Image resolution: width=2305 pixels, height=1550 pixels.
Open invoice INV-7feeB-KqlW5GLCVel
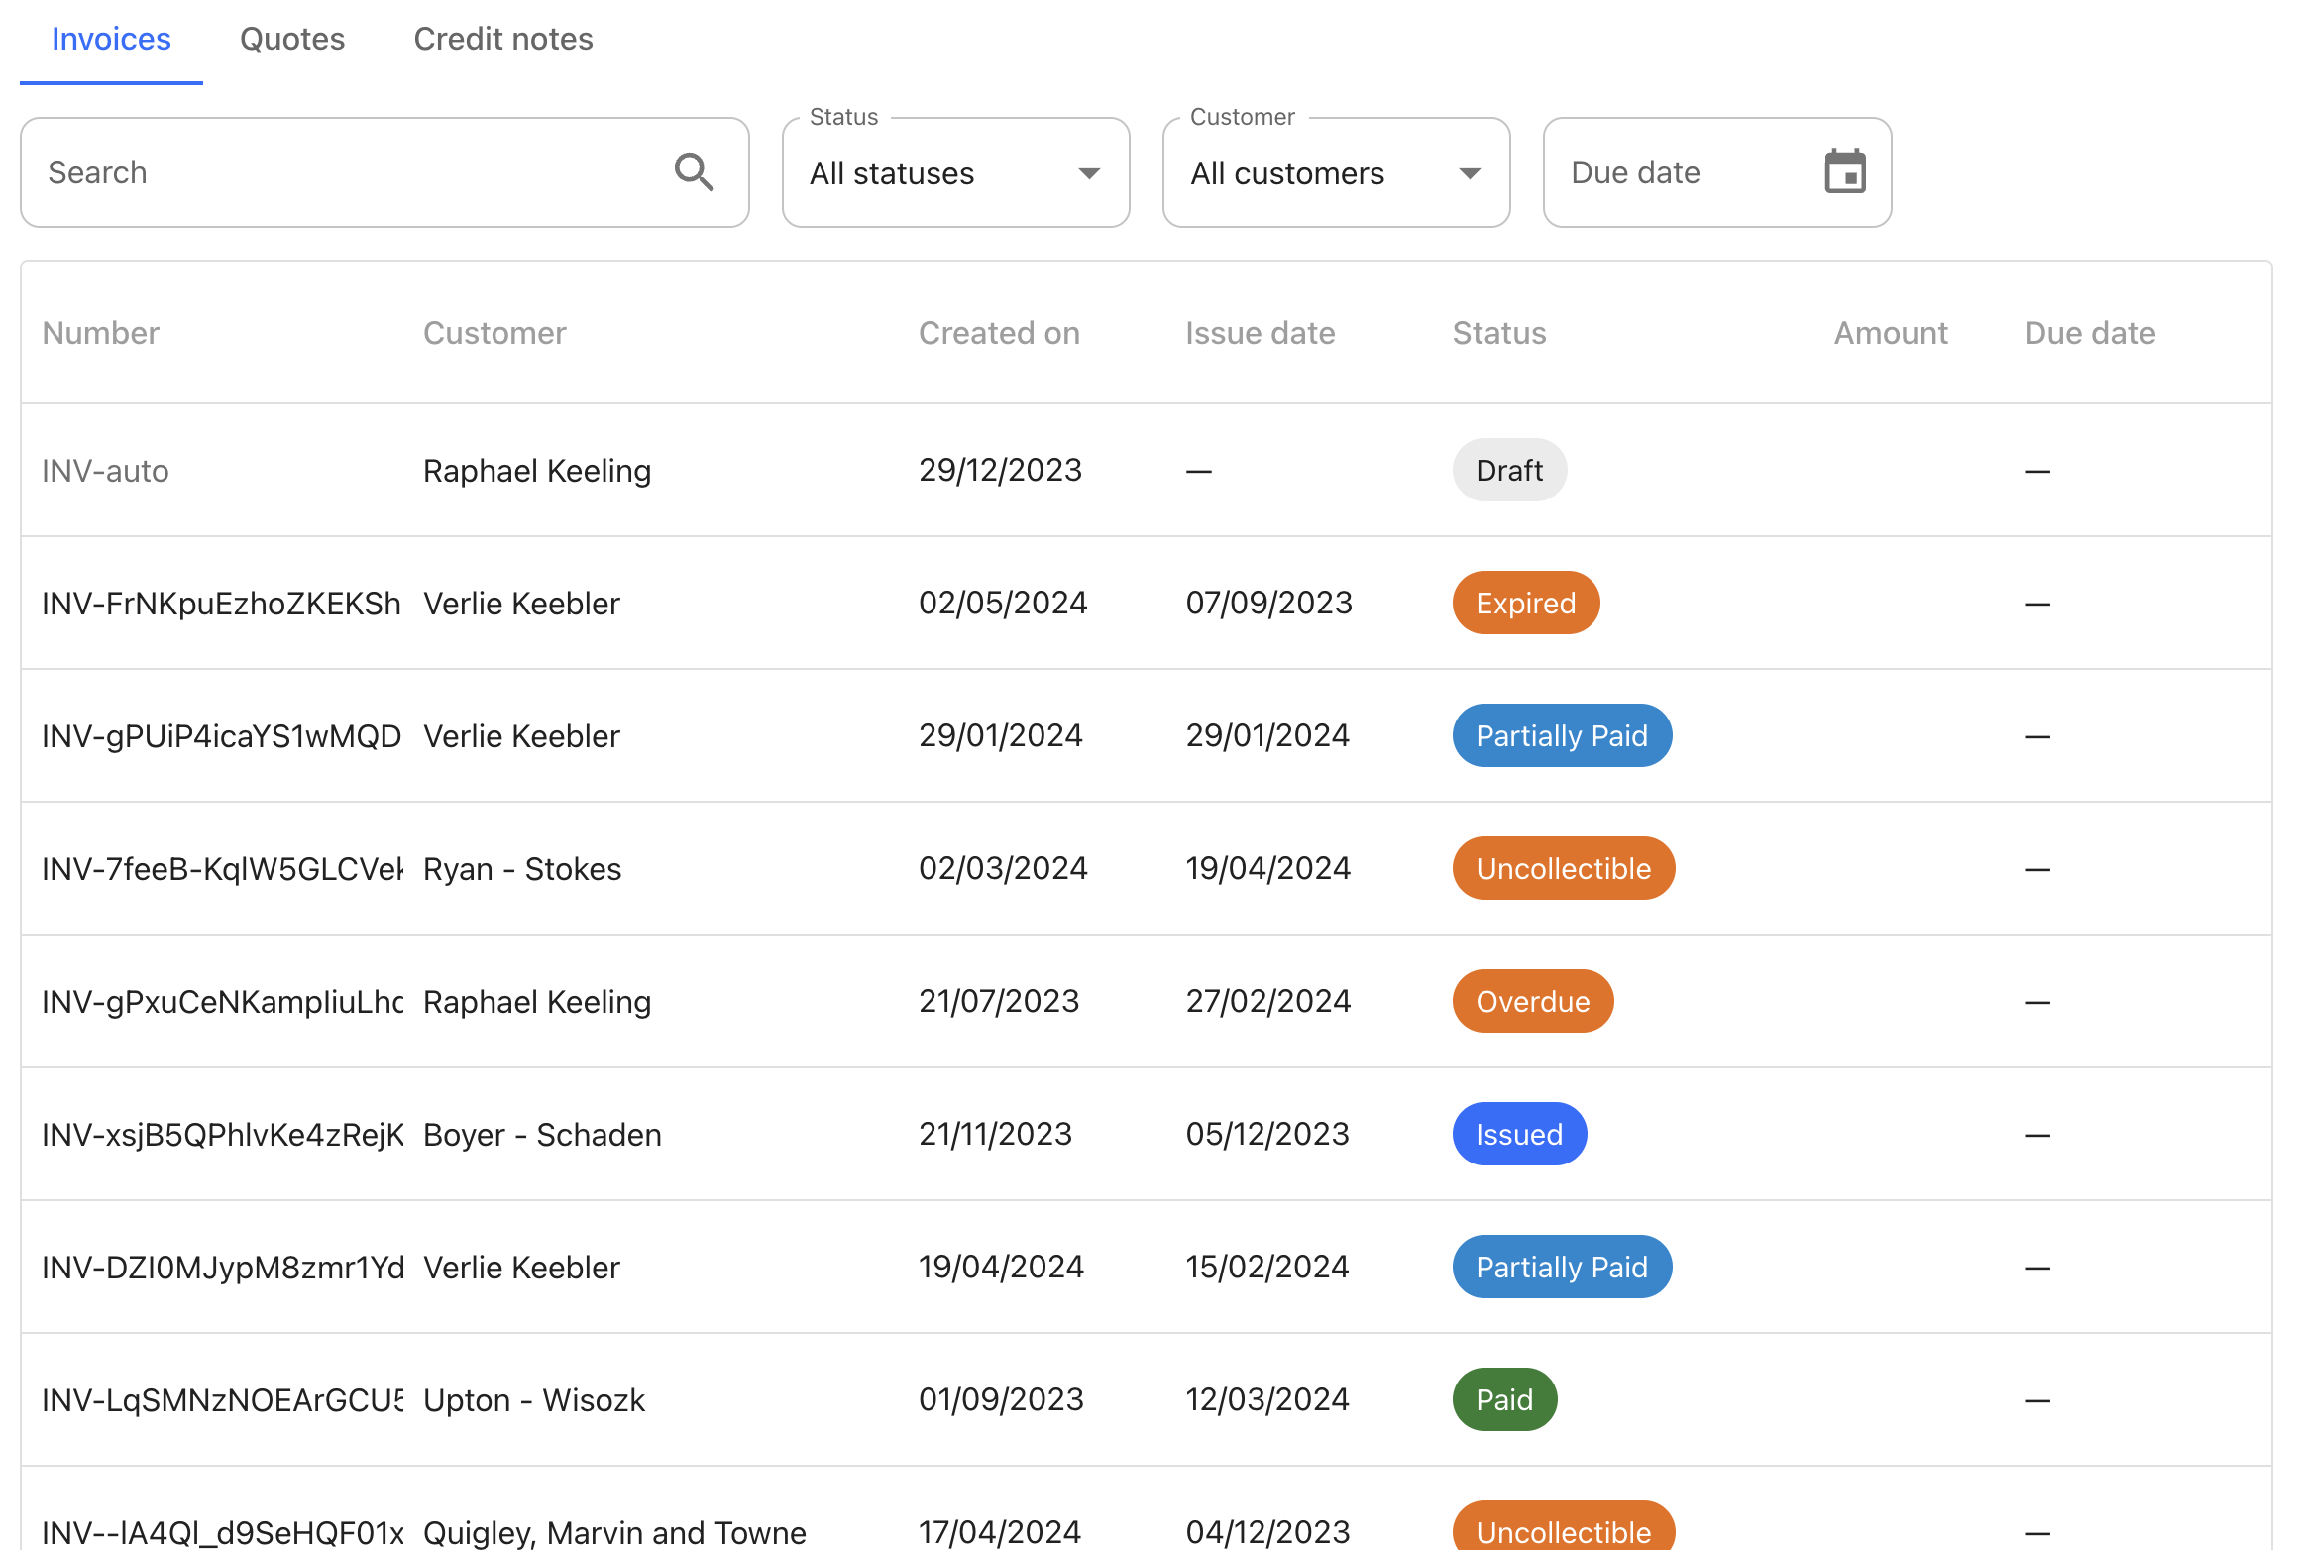click(x=222, y=869)
